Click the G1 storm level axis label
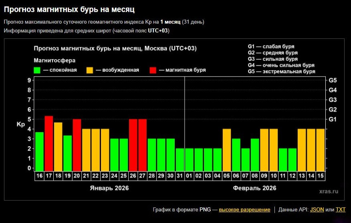The height and width of the screenshot is (223, 351). click(x=333, y=119)
